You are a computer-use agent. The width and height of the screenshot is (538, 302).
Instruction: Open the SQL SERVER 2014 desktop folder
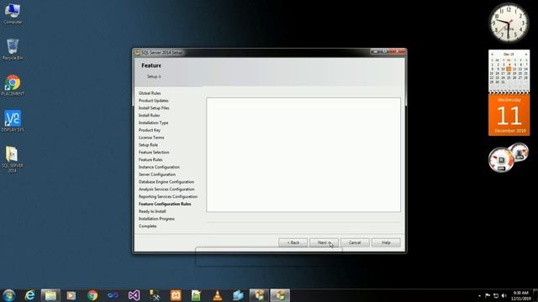[13, 159]
